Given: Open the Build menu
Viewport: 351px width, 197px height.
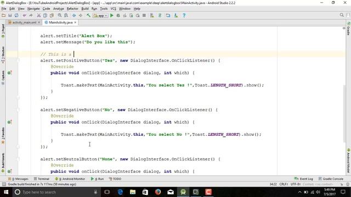Looking at the screenshot, I should (85, 9).
